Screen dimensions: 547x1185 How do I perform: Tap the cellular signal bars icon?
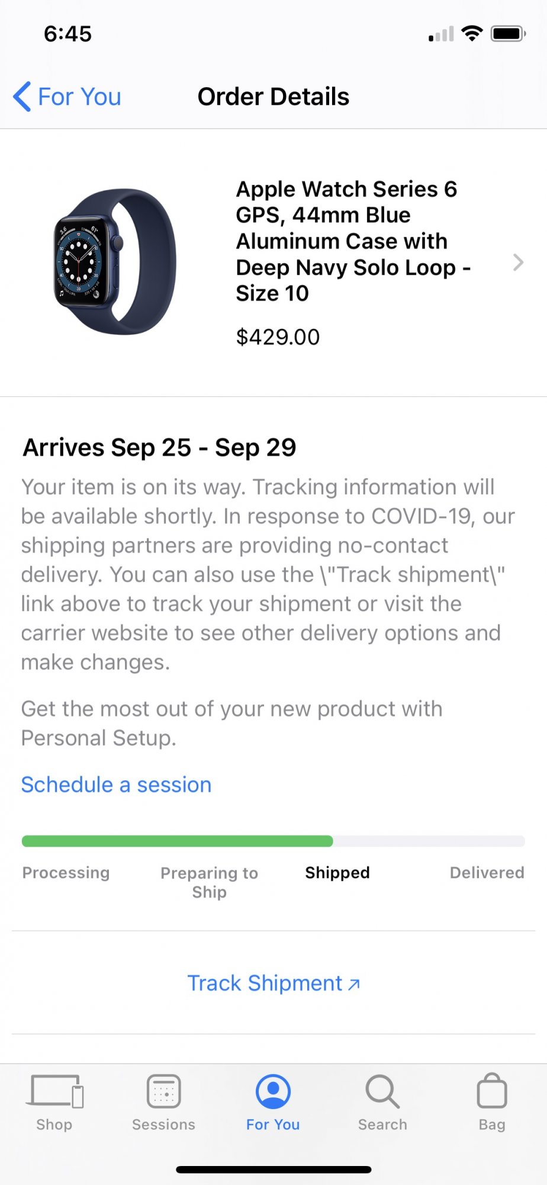[441, 34]
